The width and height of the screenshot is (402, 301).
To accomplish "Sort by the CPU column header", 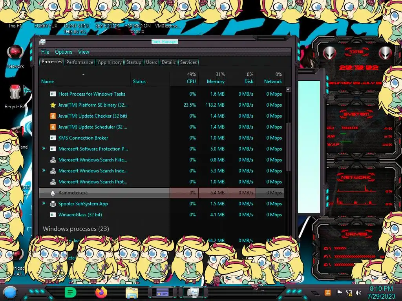I will pos(185,78).
